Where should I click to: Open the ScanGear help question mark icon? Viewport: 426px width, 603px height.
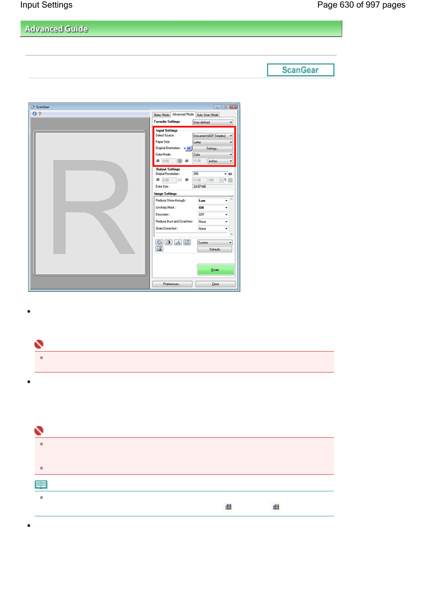point(40,113)
